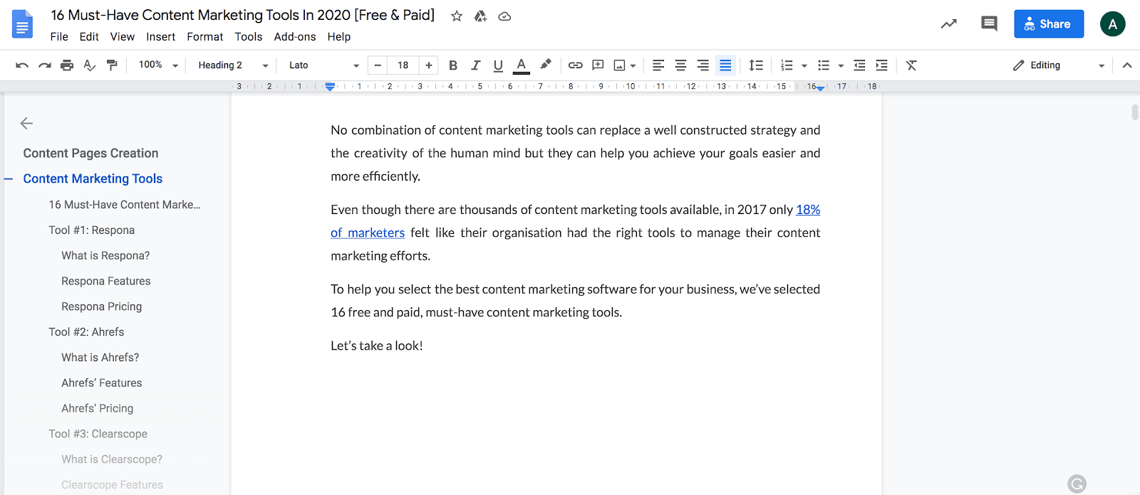Viewport: 1140px width, 495px height.
Task: Open the Format menu
Action: [x=205, y=37]
